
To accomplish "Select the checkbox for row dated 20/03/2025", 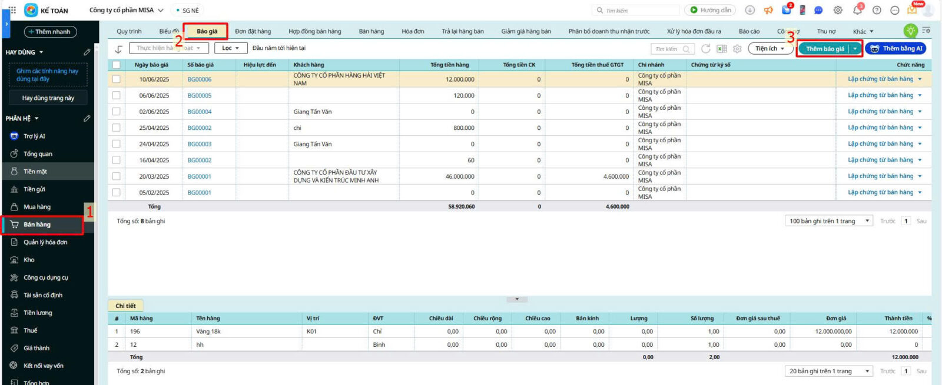I will (x=116, y=176).
